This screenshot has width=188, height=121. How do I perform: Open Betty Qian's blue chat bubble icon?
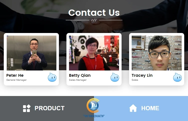tap(115, 77)
